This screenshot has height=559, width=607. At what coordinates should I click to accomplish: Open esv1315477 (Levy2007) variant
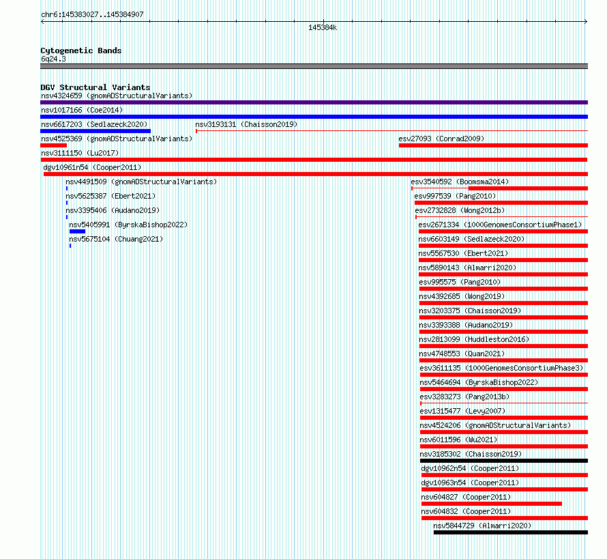(462, 411)
